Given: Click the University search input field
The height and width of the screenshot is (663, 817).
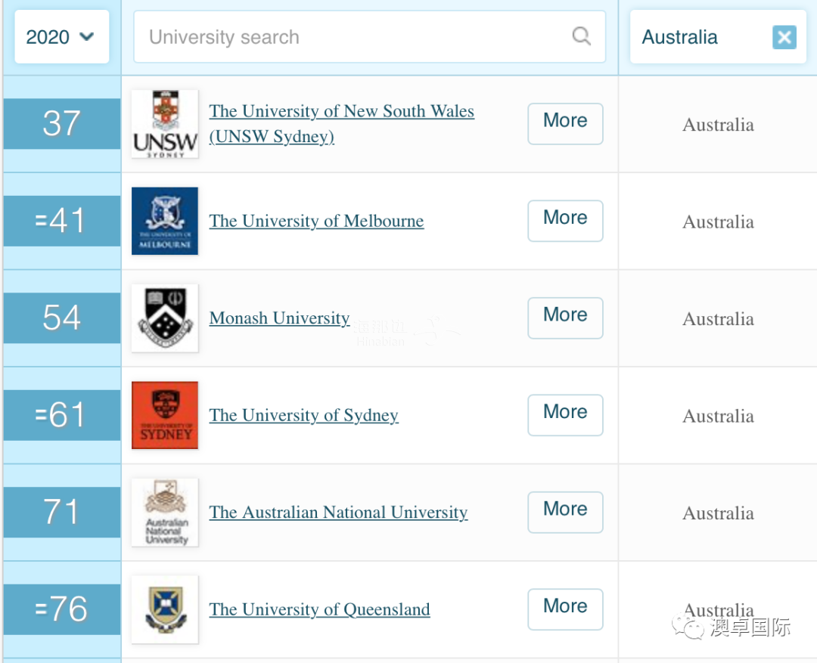Looking at the screenshot, I should [x=369, y=37].
